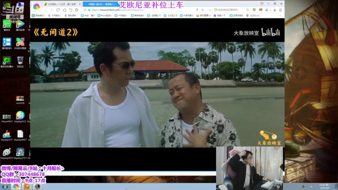
Task: Click the first bookmark with green icon
Action: tap(38, 16)
